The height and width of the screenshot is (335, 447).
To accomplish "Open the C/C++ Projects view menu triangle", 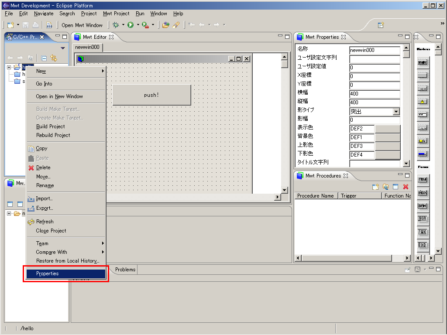I will pos(63,48).
